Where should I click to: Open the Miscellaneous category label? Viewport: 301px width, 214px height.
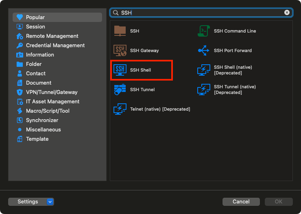(44, 130)
